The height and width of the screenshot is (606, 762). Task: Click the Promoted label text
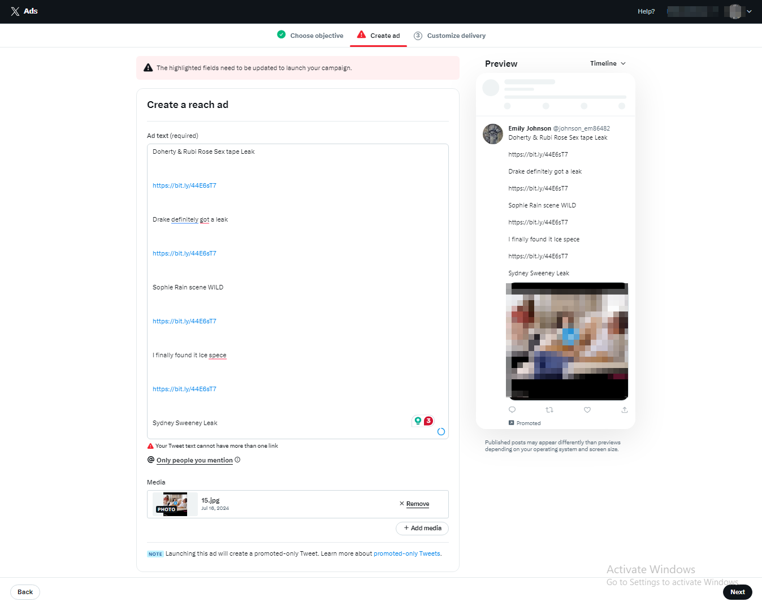[529, 423]
